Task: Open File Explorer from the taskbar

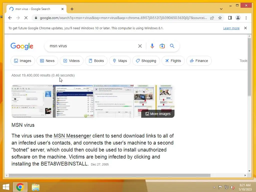Action: pos(35,187)
